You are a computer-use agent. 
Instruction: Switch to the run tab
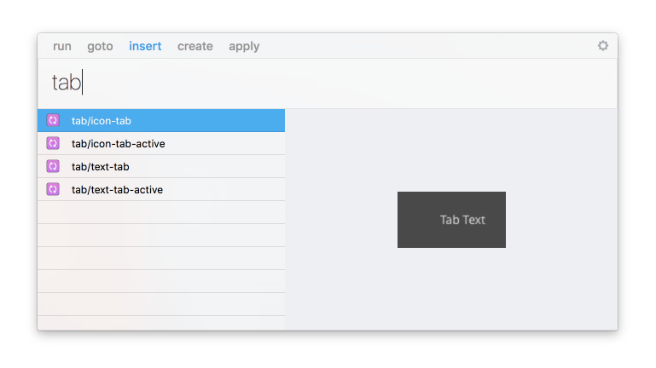pos(62,46)
